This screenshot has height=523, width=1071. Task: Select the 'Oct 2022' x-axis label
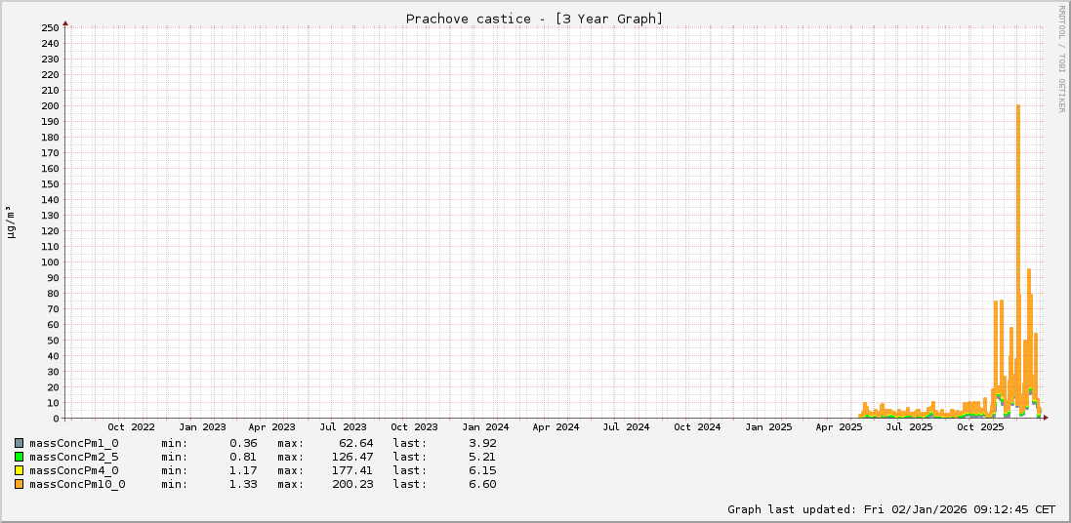pos(131,427)
